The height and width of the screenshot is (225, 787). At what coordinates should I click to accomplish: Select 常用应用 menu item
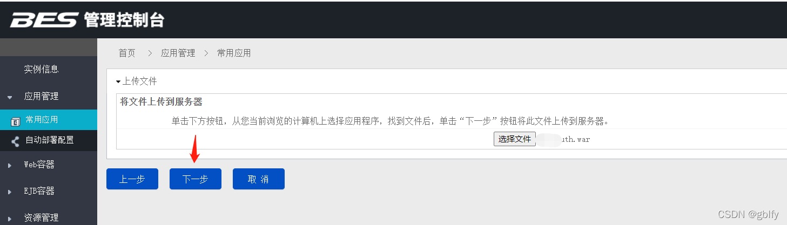pos(42,120)
